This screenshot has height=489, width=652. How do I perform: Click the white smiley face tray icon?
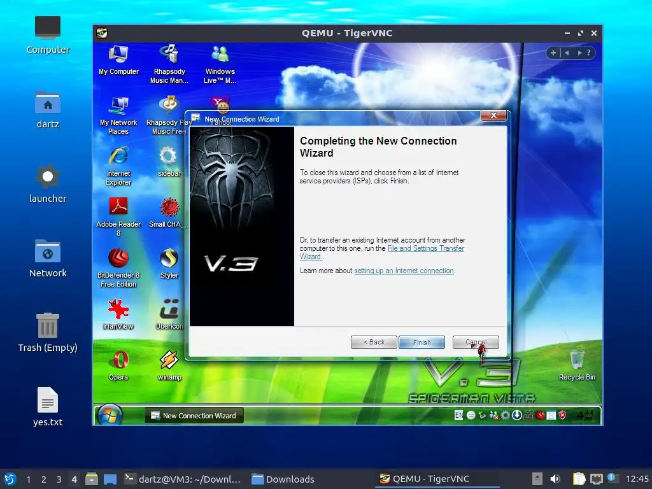tap(471, 415)
